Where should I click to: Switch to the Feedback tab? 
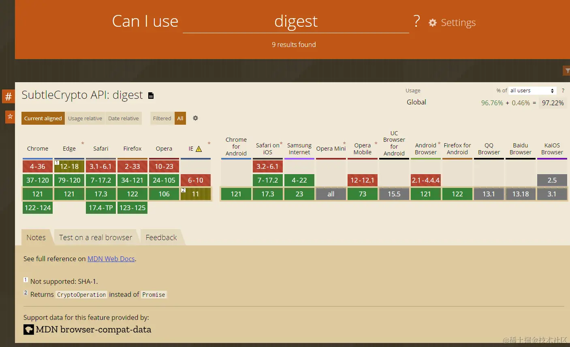tap(161, 238)
